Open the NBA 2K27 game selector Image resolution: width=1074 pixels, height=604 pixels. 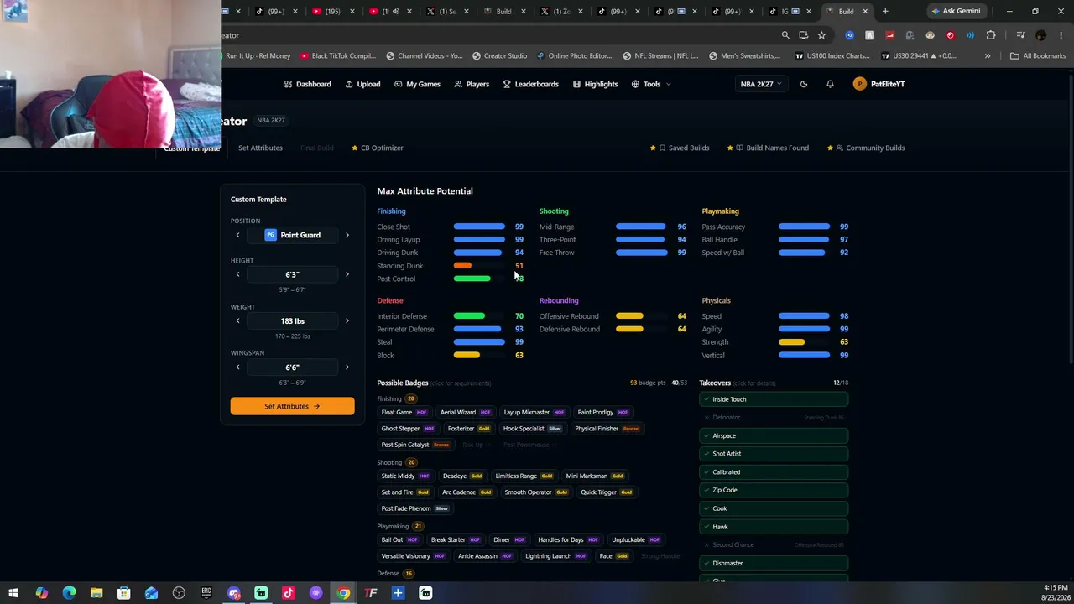(760, 84)
